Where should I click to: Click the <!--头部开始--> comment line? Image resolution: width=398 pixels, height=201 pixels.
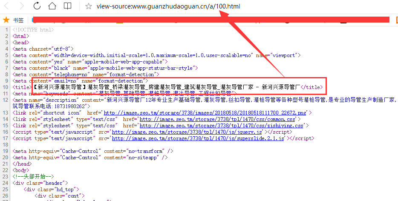click(x=33, y=176)
